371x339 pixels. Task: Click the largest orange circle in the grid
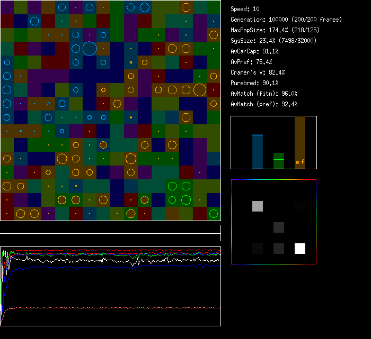click(200, 90)
